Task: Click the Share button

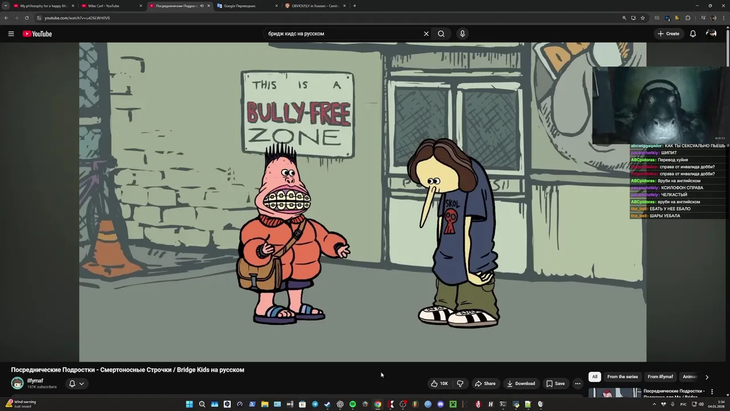Action: click(485, 384)
